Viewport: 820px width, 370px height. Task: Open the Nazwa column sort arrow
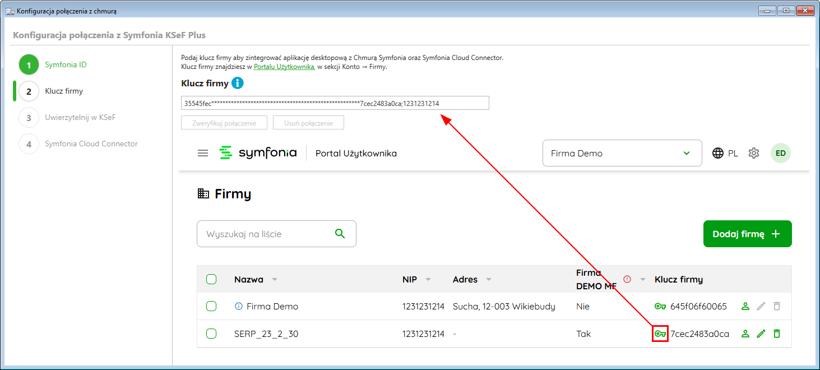click(275, 280)
